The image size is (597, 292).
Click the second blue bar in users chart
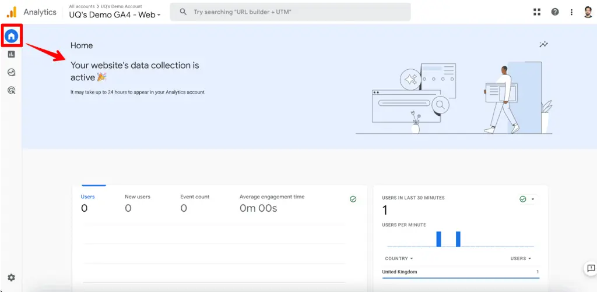458,239
